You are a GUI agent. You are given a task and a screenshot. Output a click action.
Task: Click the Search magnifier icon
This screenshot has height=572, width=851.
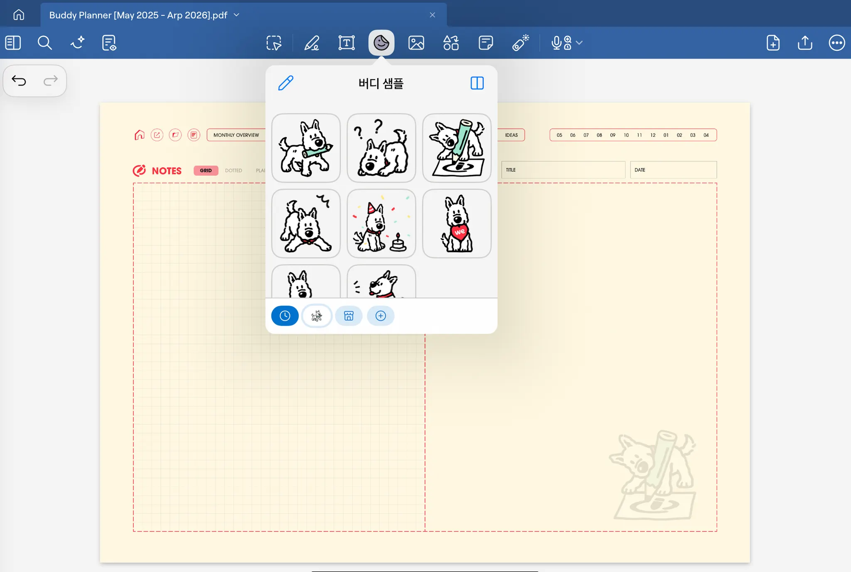click(44, 43)
